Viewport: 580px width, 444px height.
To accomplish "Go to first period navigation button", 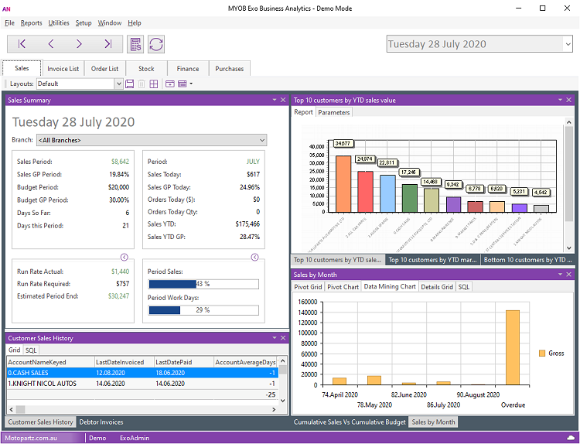I will point(22,44).
